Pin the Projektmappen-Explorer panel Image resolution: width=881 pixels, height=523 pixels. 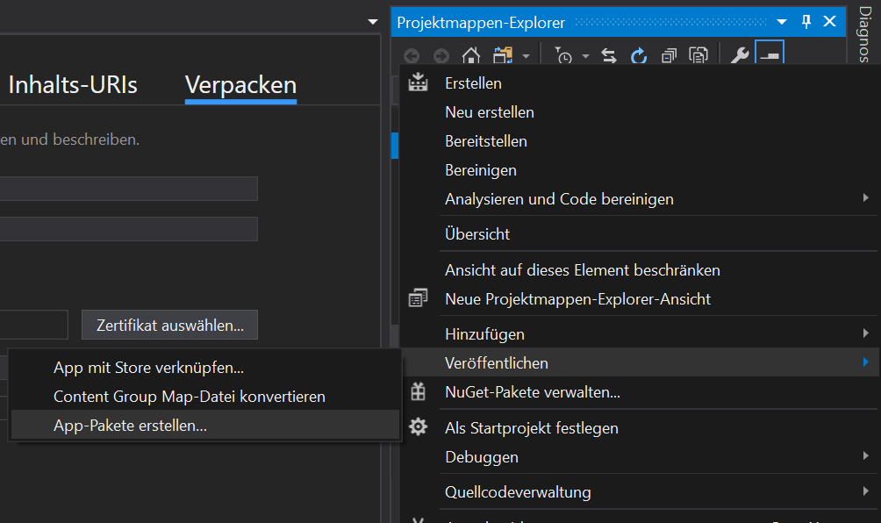pyautogui.click(x=806, y=22)
